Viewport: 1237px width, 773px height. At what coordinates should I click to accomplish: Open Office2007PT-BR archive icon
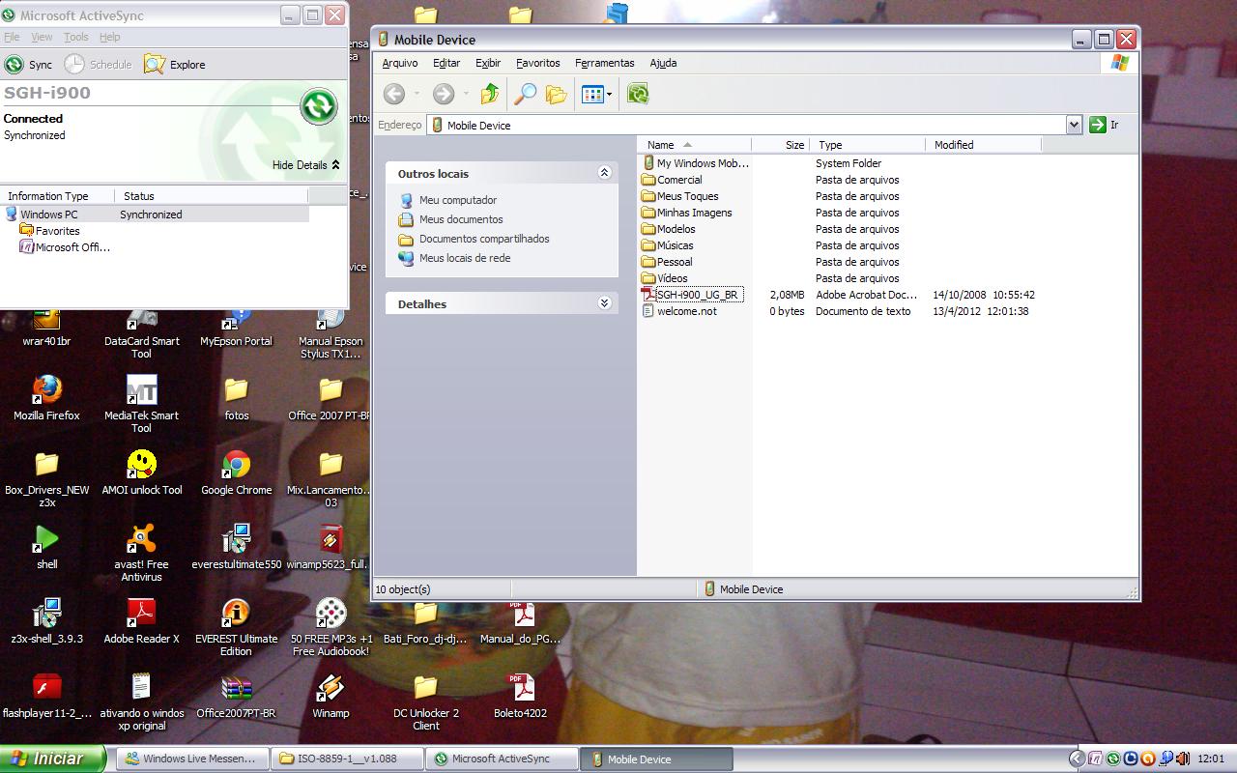(x=236, y=696)
